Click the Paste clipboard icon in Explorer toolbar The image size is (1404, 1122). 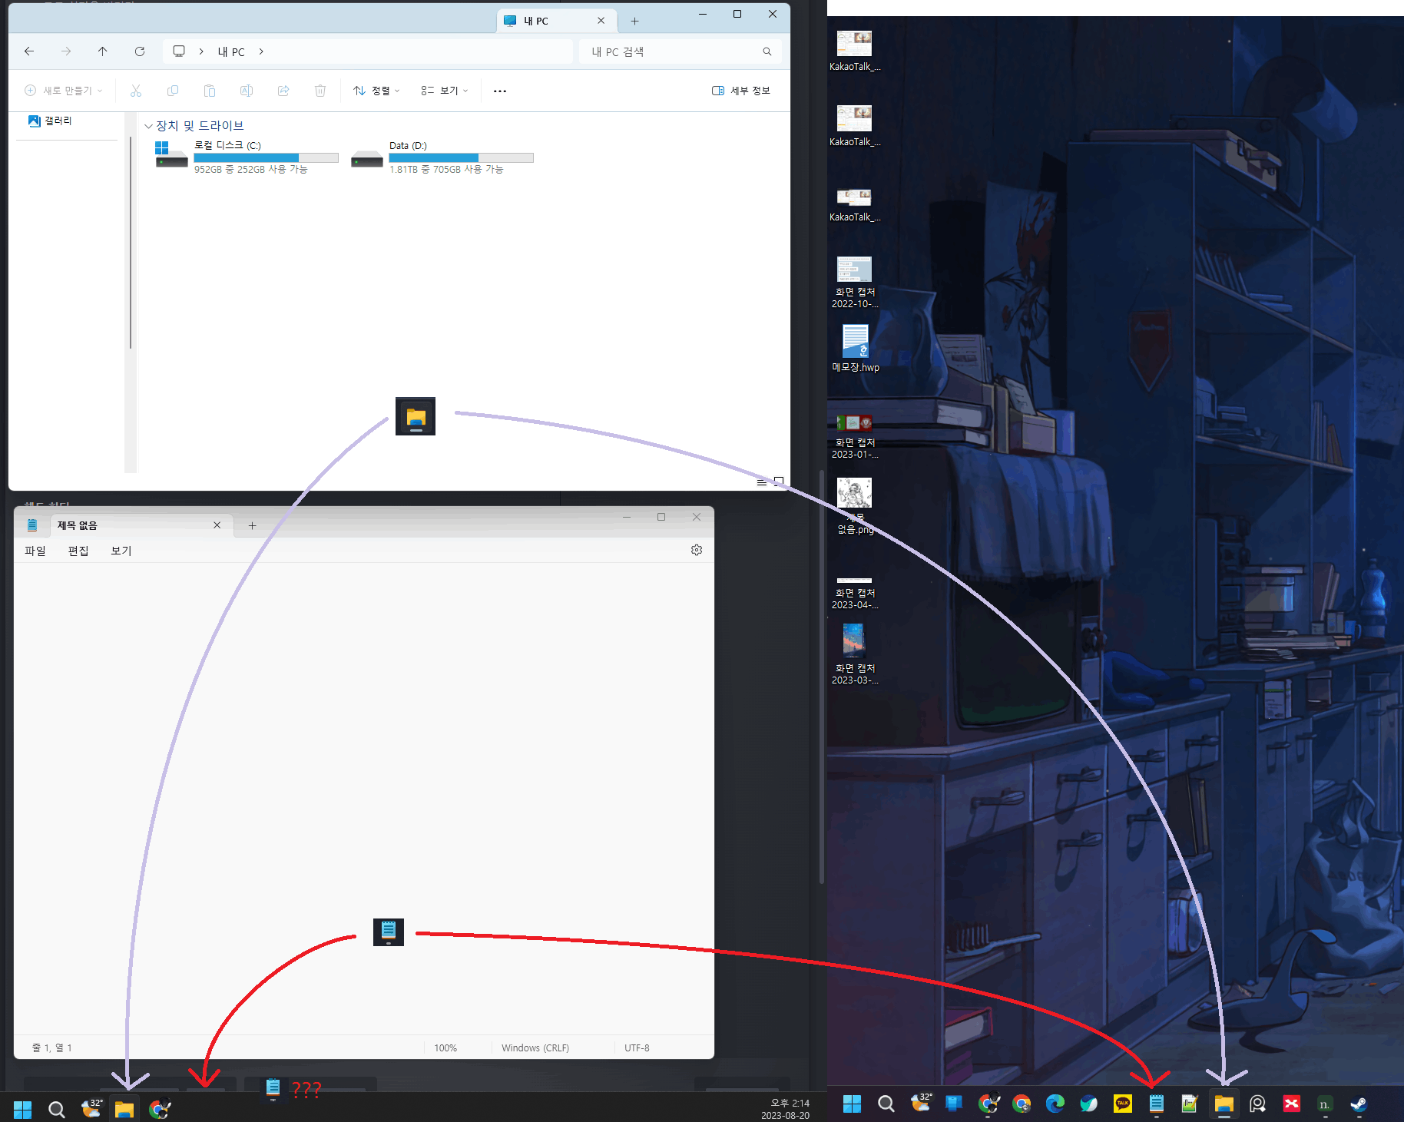point(210,91)
